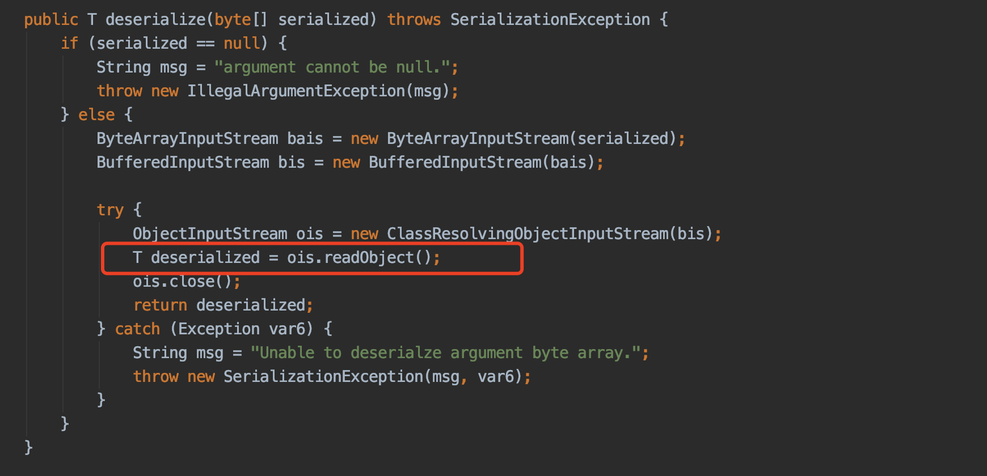Click the readObject method call

pyautogui.click(x=369, y=258)
